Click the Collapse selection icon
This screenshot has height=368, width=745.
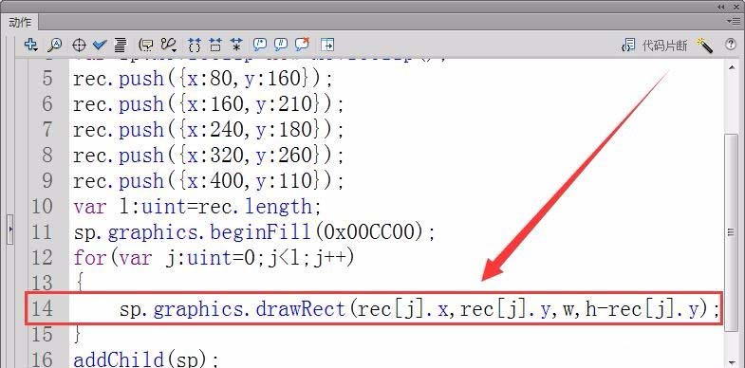(215, 46)
